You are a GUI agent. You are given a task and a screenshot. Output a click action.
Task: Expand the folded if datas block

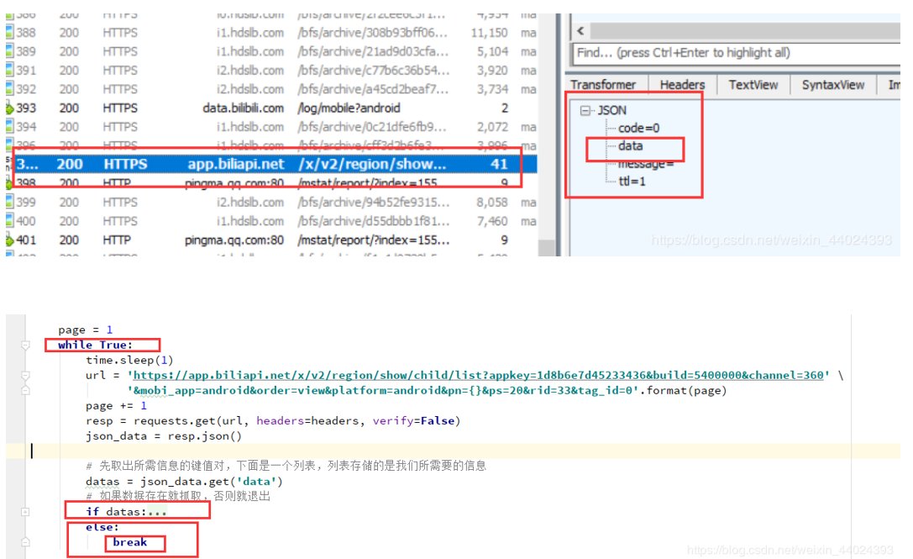tap(26, 512)
